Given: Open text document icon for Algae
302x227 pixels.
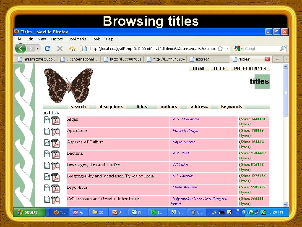Looking at the screenshot, I should [x=47, y=120].
